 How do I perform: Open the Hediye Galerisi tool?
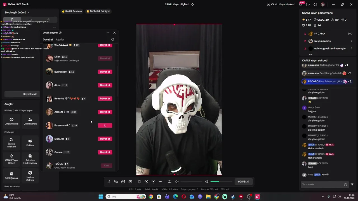30,176
